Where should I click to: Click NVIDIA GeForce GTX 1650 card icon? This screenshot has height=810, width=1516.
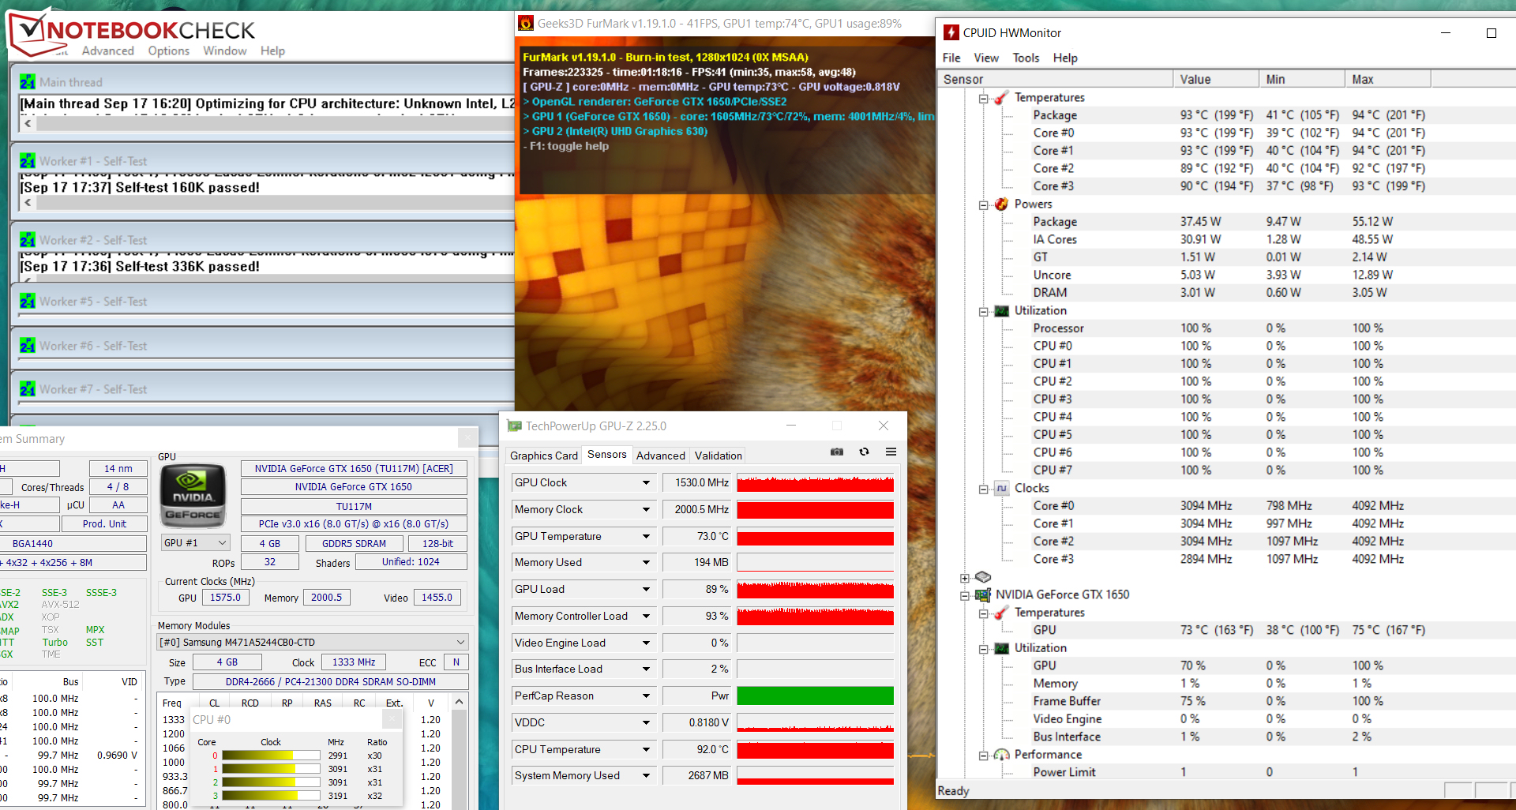983,595
